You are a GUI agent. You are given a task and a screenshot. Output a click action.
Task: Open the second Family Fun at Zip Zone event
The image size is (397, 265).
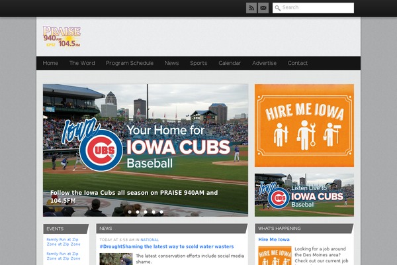tap(64, 256)
